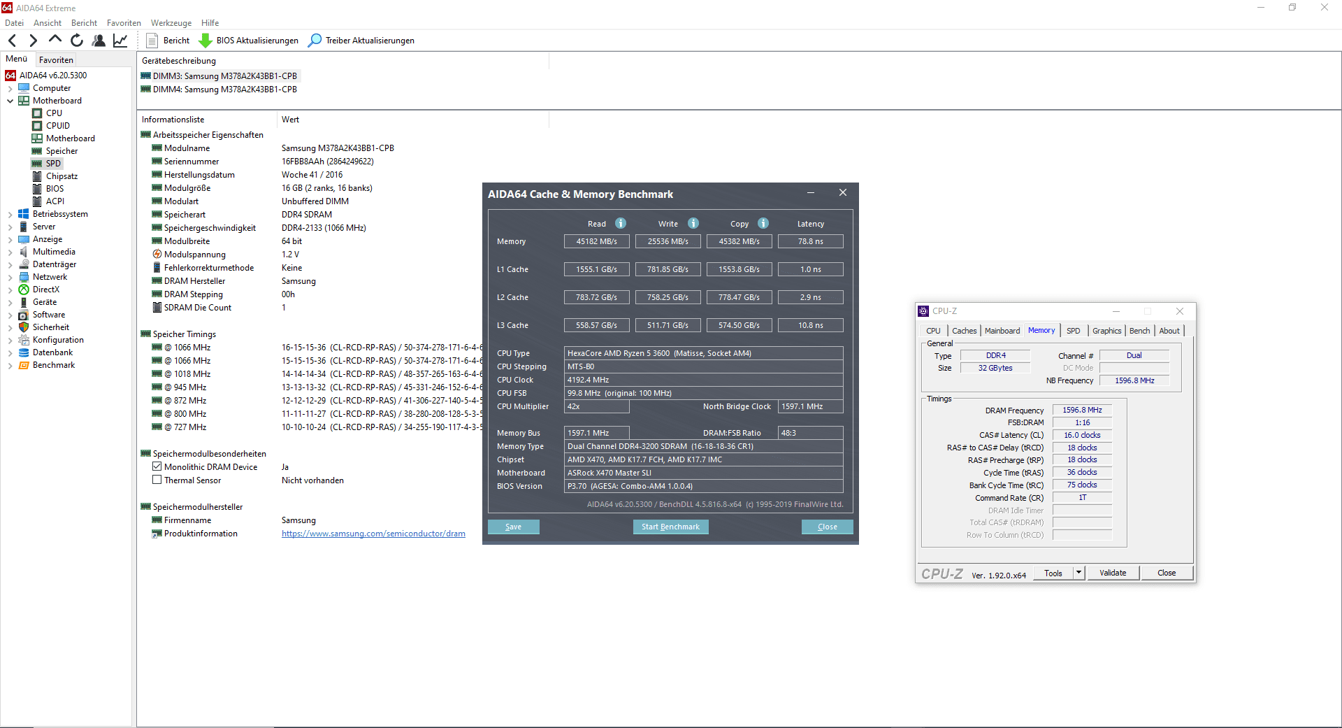Screen dimensions: 1342x728
Task: Click the Tools button in CPU-Z
Action: tap(1053, 573)
